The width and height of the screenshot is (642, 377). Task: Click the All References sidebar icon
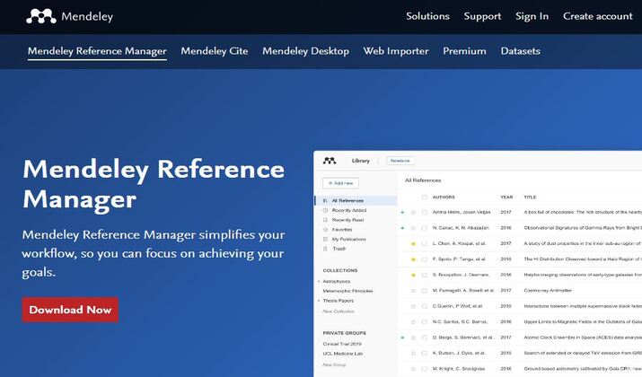(325, 200)
